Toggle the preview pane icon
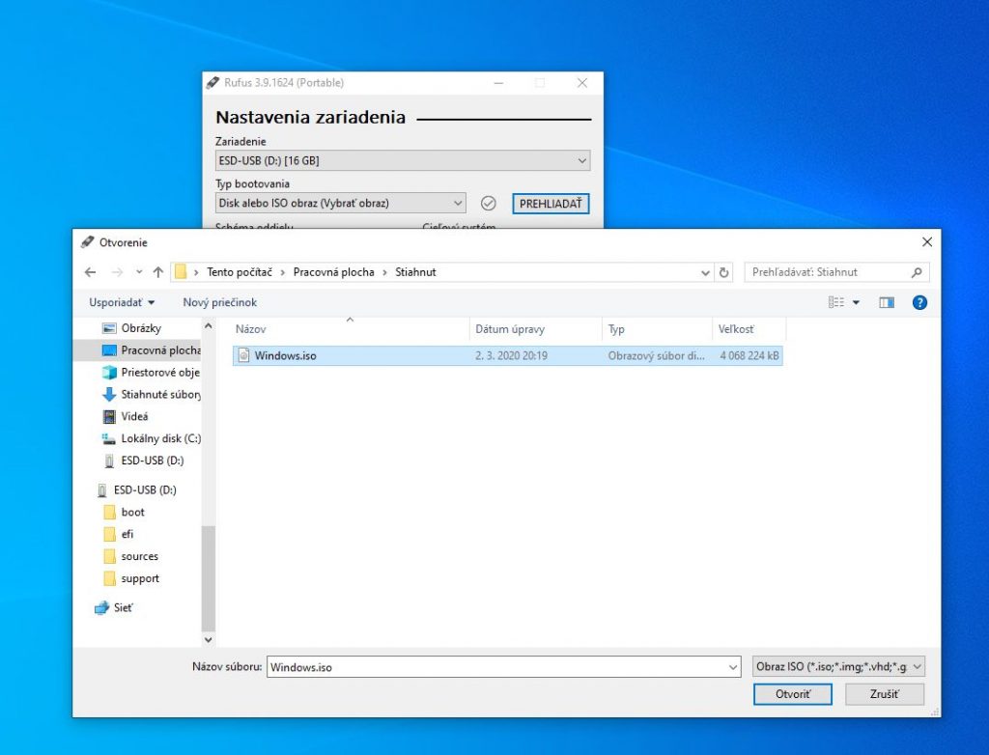 point(887,303)
